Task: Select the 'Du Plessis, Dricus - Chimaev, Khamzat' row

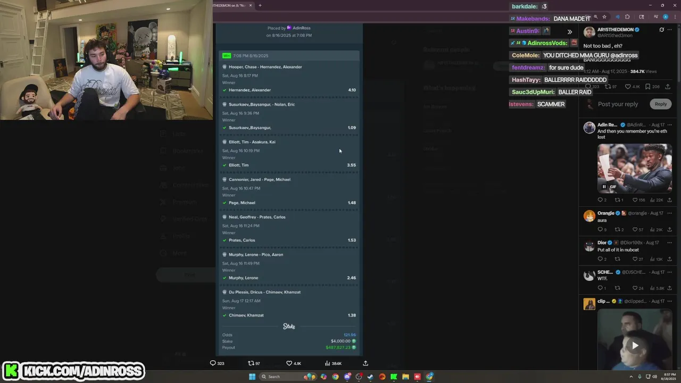Action: [289, 303]
